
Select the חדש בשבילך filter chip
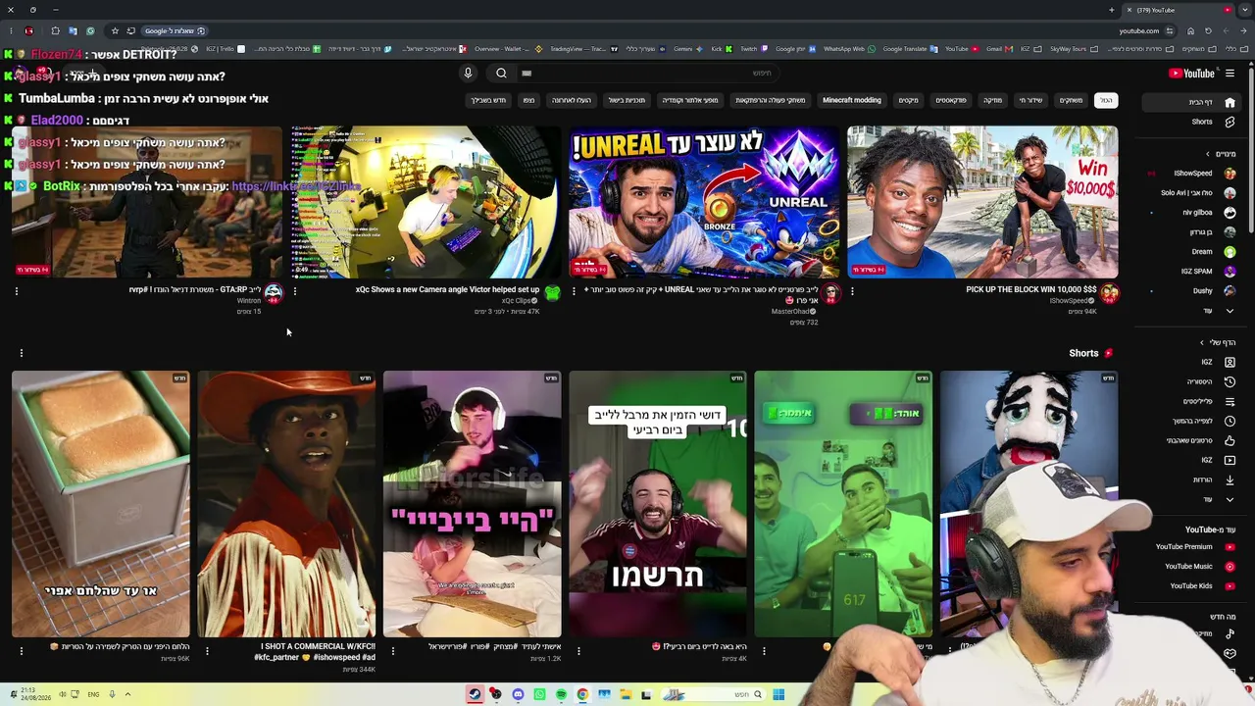[488, 100]
